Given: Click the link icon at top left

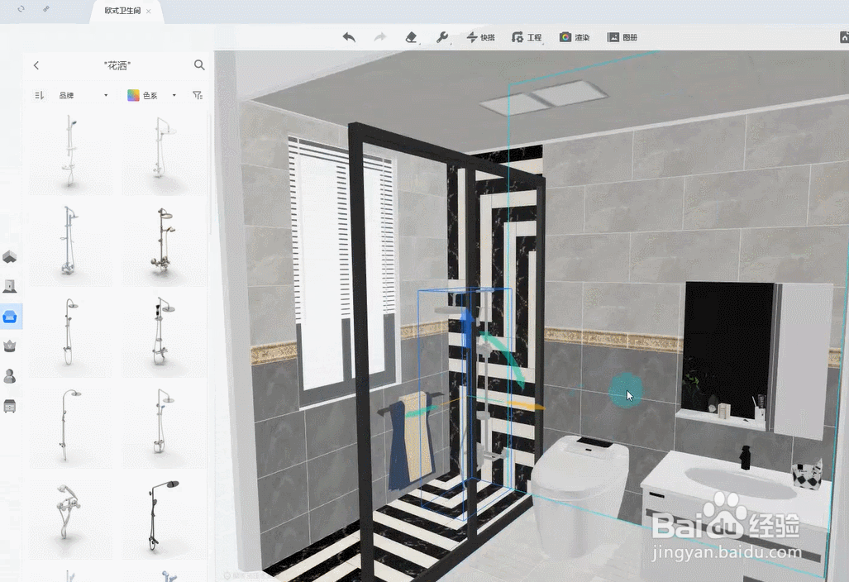Looking at the screenshot, I should coord(46,9).
